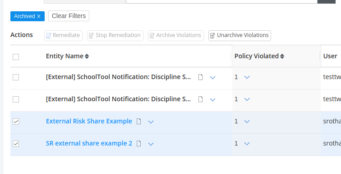Expand entity chevron for External Risk Share Example
The height and width of the screenshot is (174, 341).
(x=151, y=122)
